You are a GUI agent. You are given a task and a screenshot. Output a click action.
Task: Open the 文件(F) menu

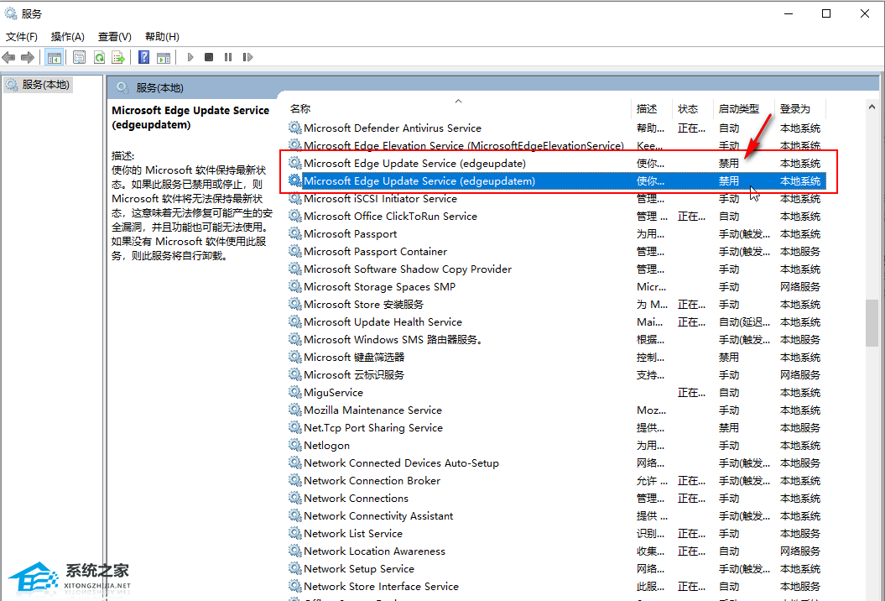click(22, 37)
